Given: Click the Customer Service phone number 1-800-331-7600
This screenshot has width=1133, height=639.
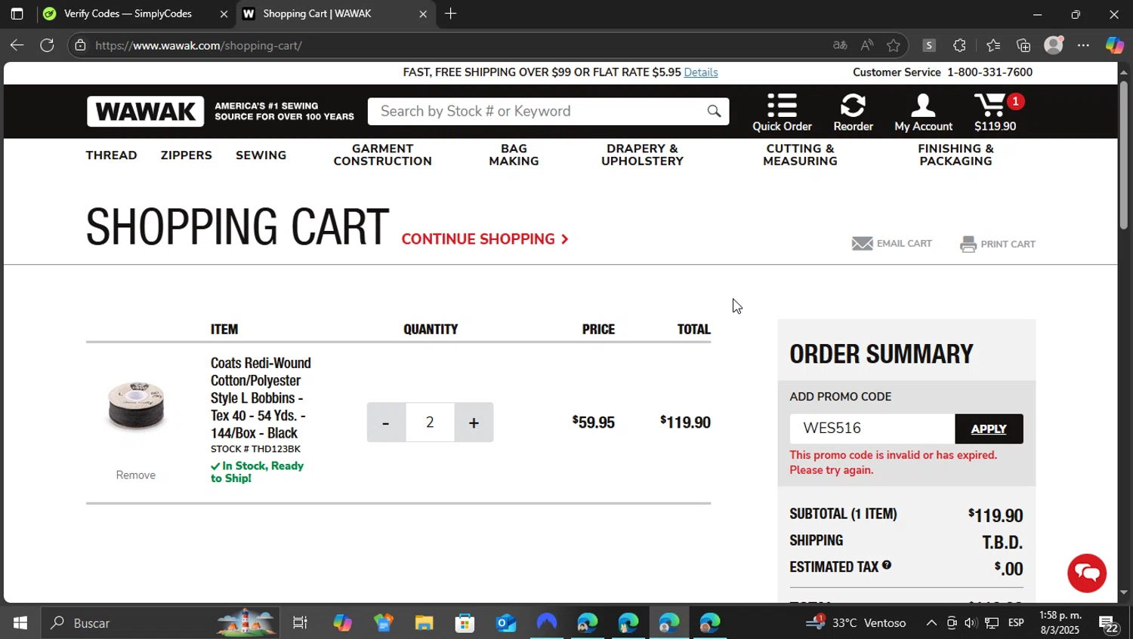Looking at the screenshot, I should (x=989, y=72).
